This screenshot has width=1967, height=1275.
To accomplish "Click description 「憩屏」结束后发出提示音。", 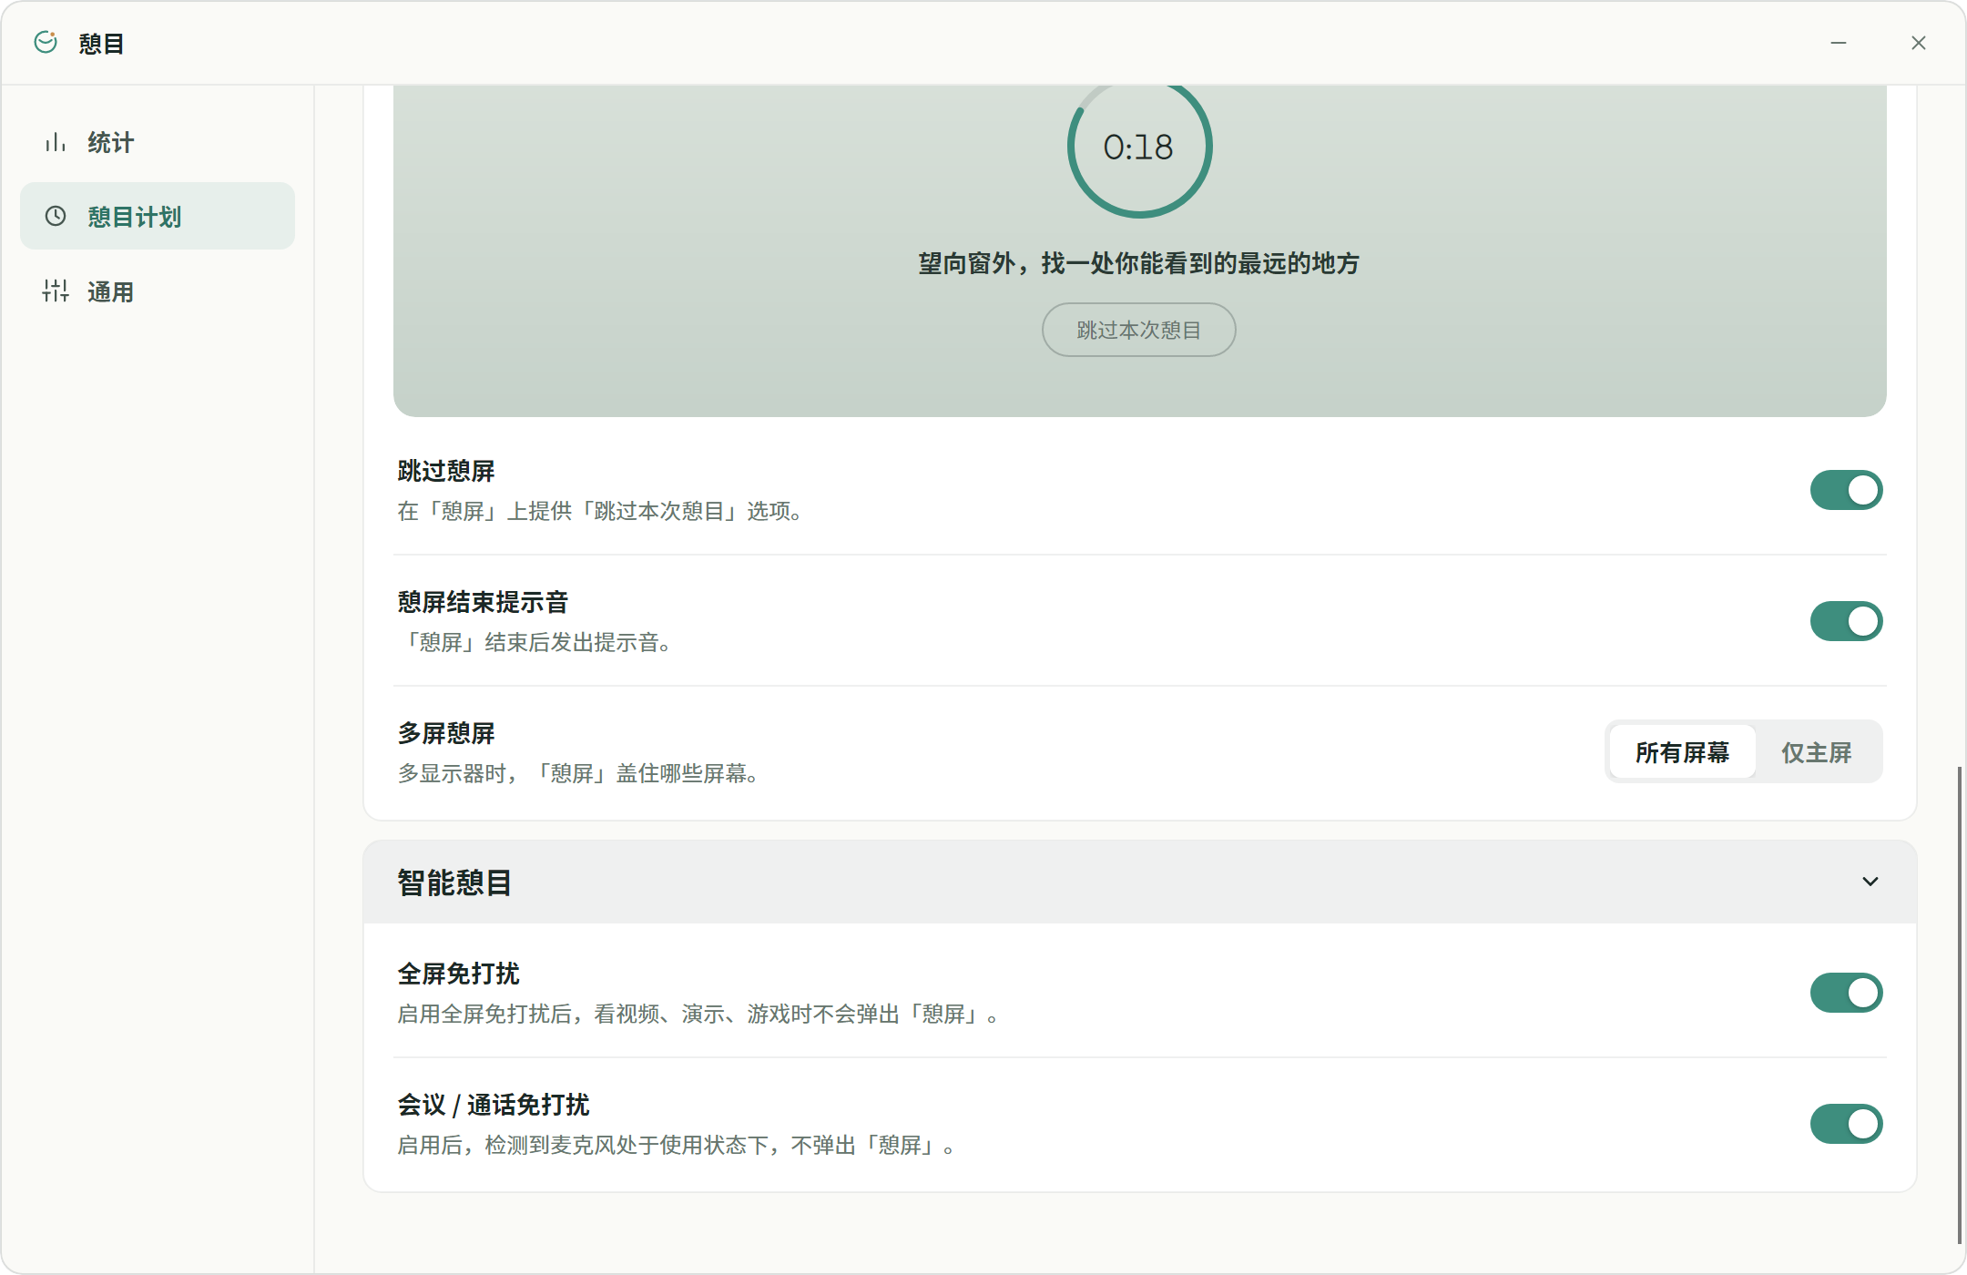I will 539,643.
